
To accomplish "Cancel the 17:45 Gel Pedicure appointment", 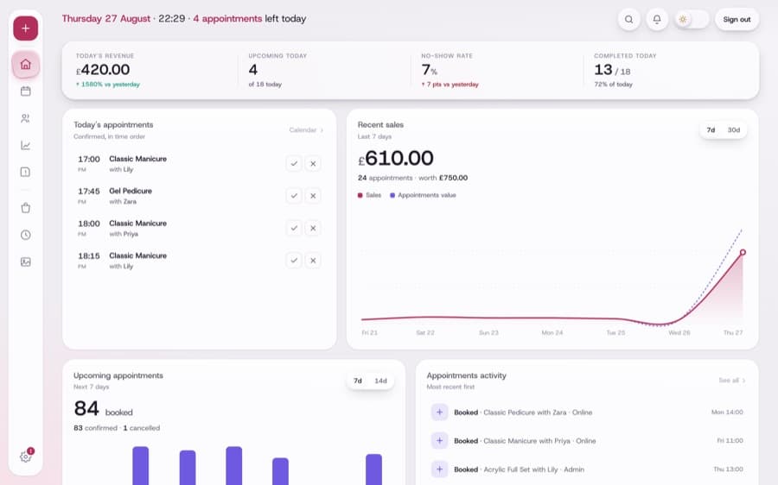I will 313,196.
